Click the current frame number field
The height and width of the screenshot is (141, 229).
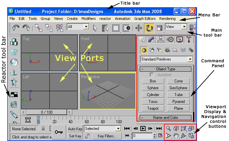click(143, 136)
